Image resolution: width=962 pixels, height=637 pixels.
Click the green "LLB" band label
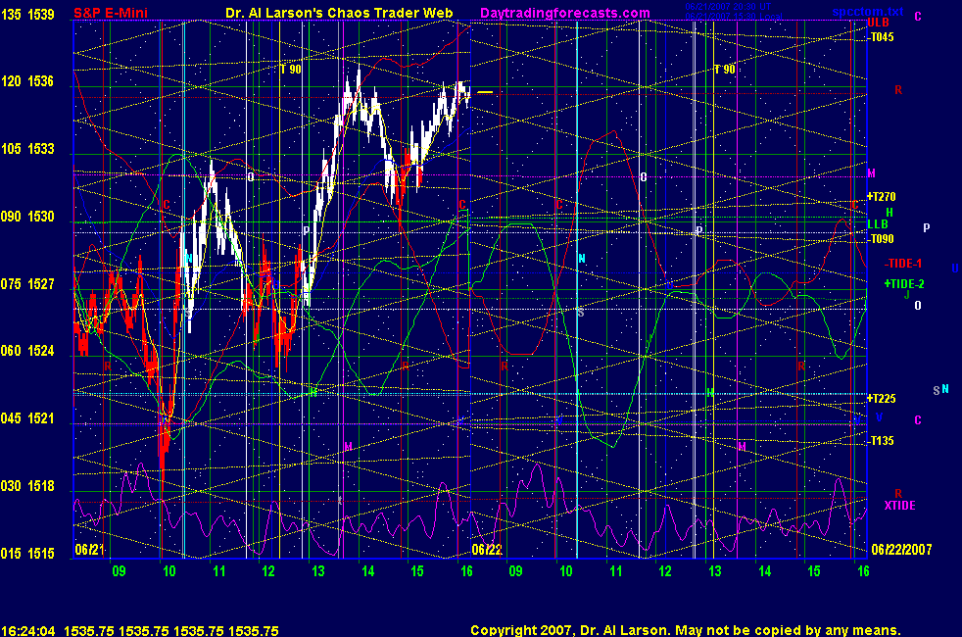click(878, 224)
